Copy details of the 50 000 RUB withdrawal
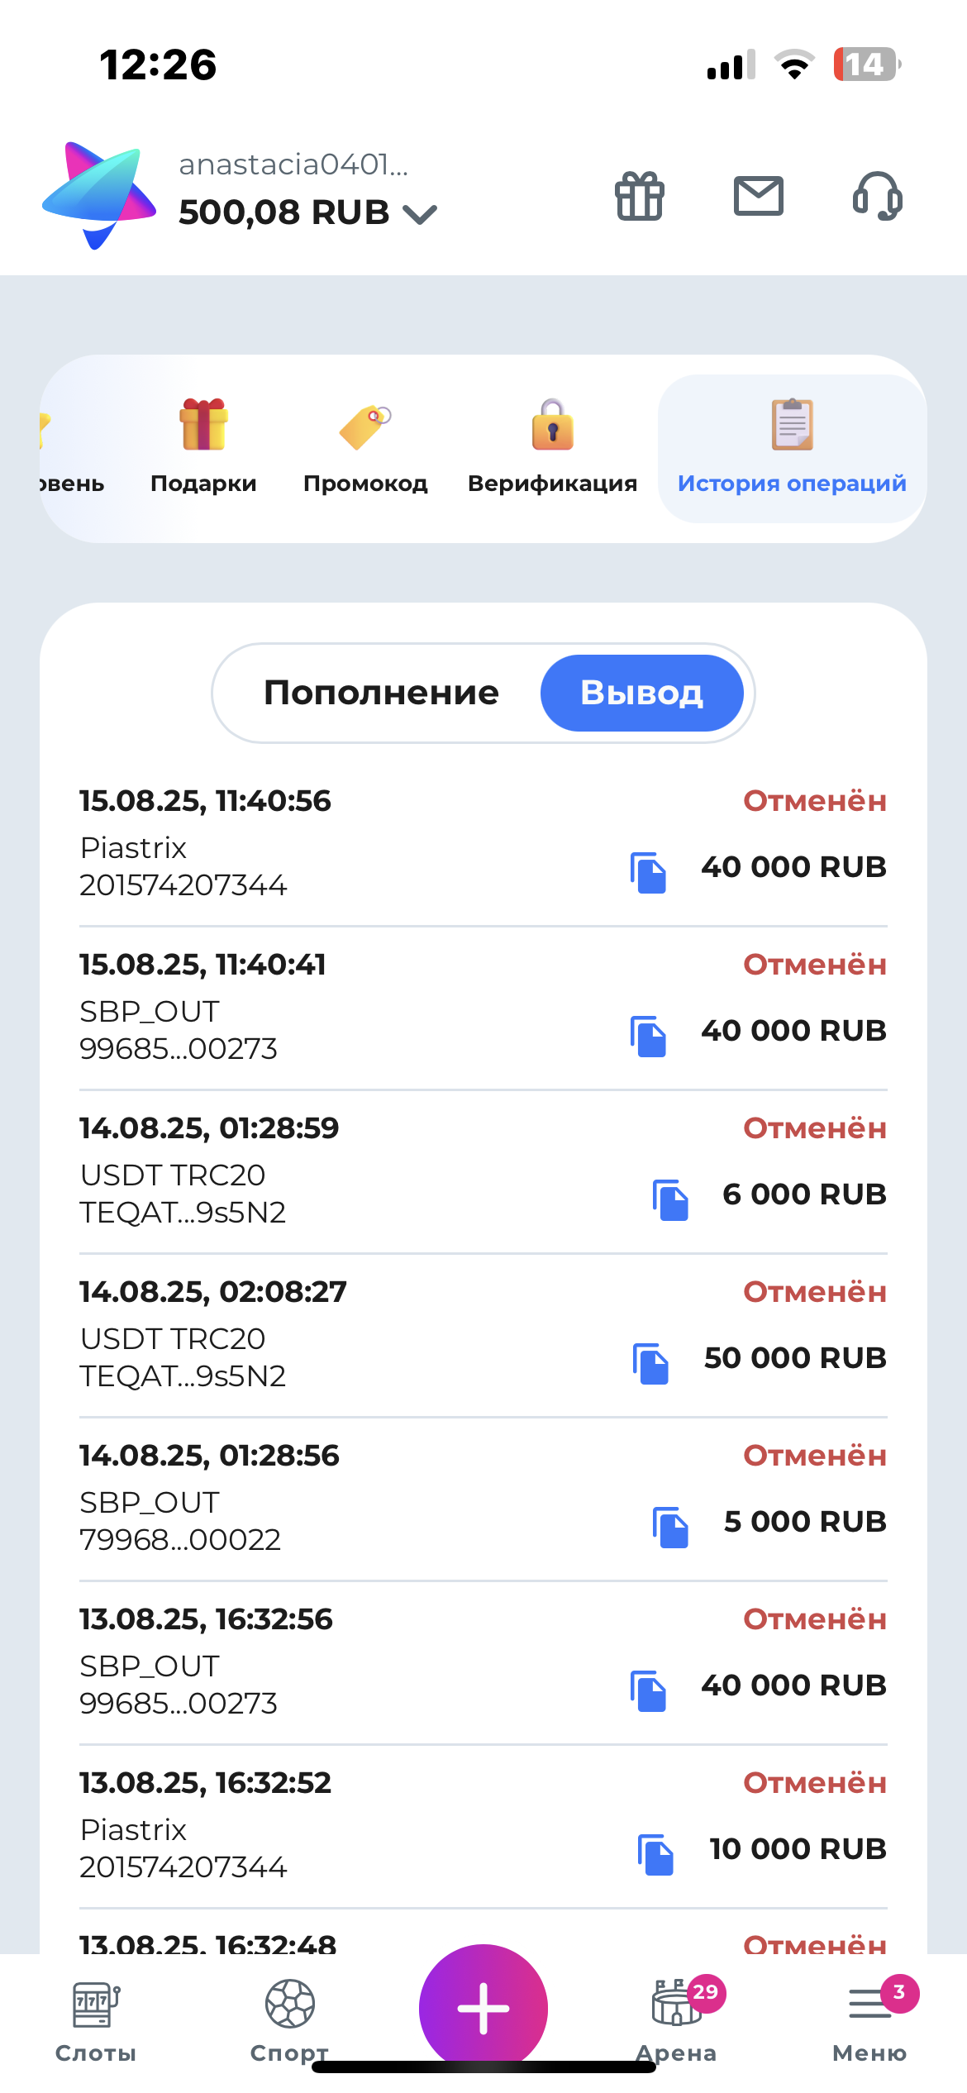This screenshot has width=967, height=2093. point(650,1364)
